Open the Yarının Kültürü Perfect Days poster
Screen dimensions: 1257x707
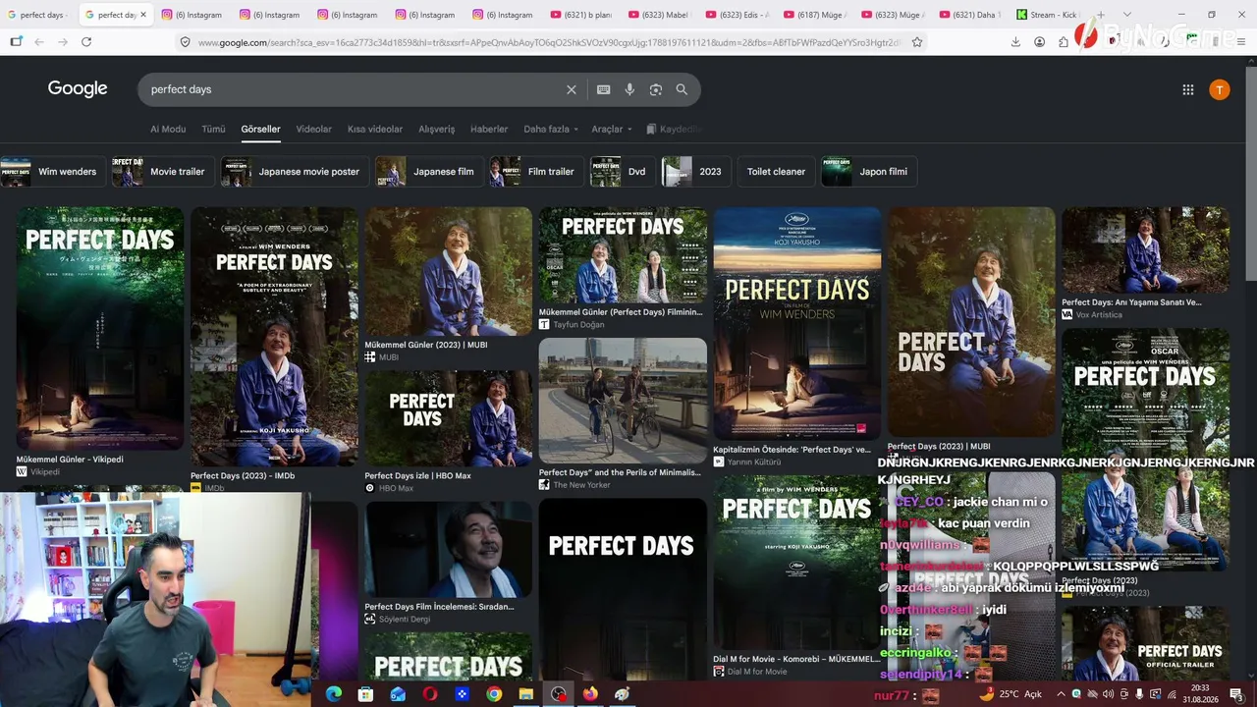[797, 324]
